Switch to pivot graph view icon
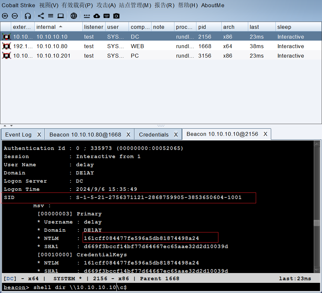322x293 pixels. pyautogui.click(x=41, y=16)
